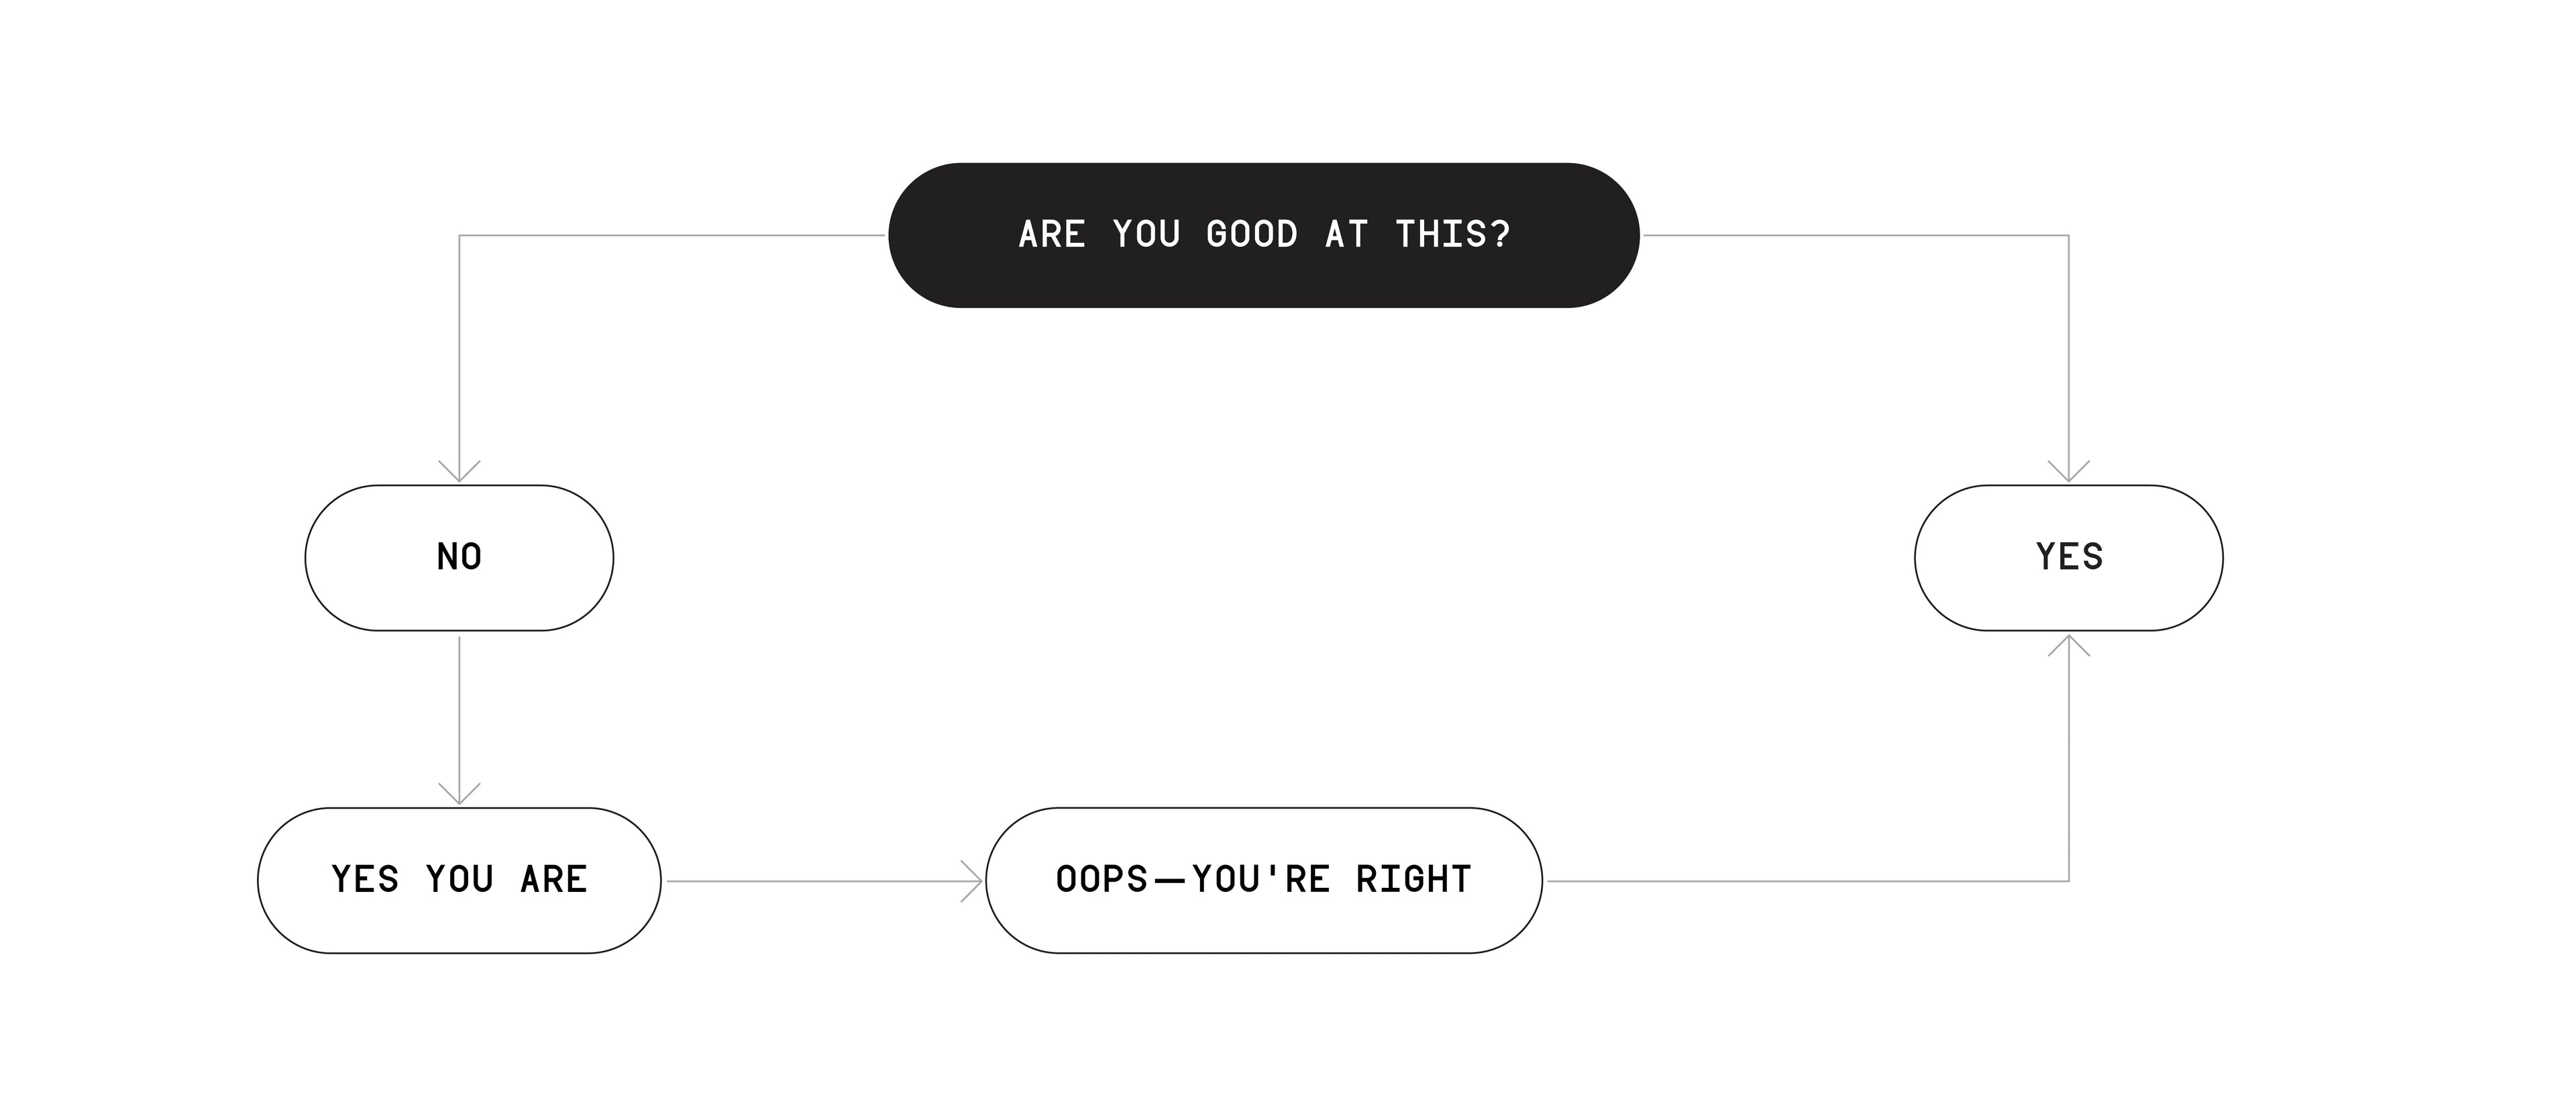Select the "OOPS—YOU'RE RIGHT" node
Screen dimensions: 2576x1116
tap(1264, 881)
